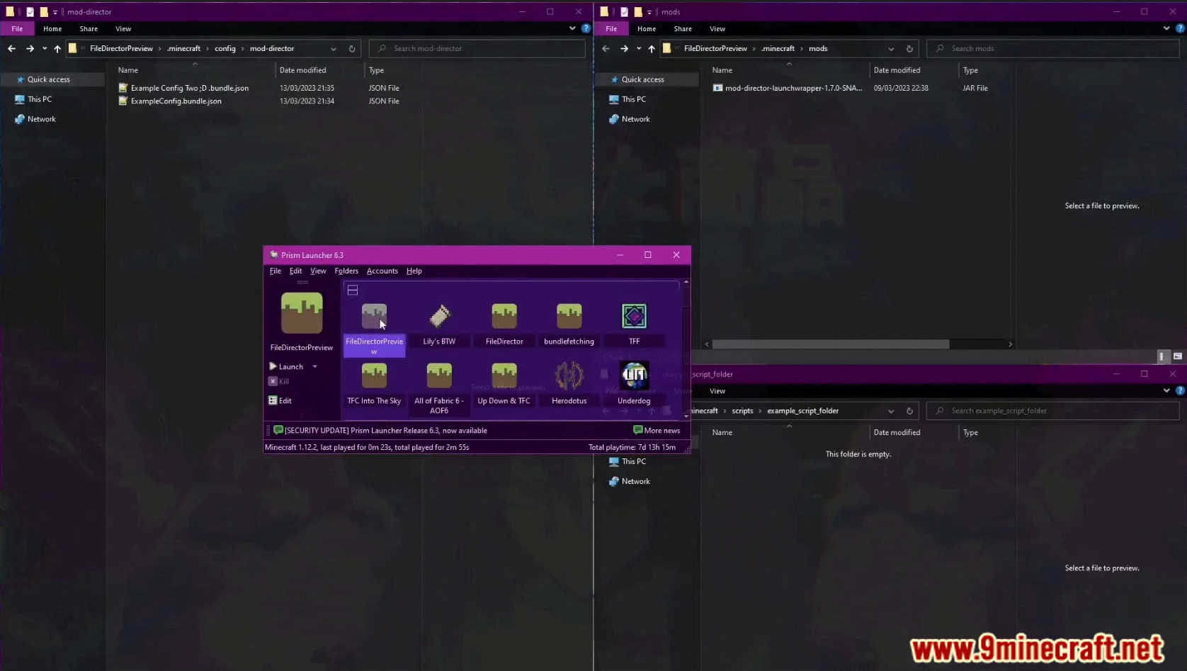Select the Herodotus instance icon

coord(569,376)
